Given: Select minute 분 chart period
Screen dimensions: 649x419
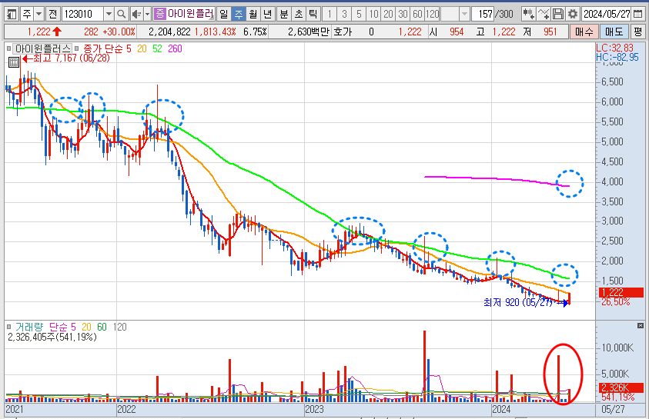Looking at the screenshot, I should [x=284, y=15].
